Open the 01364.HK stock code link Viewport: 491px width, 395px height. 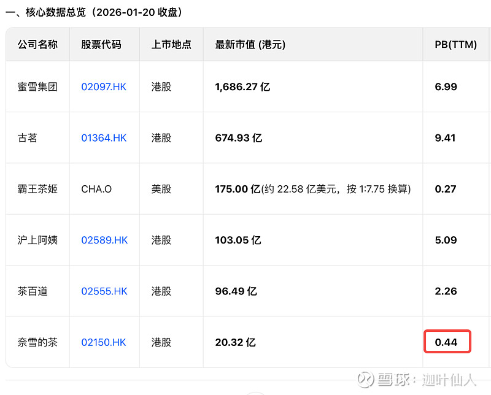(x=104, y=138)
